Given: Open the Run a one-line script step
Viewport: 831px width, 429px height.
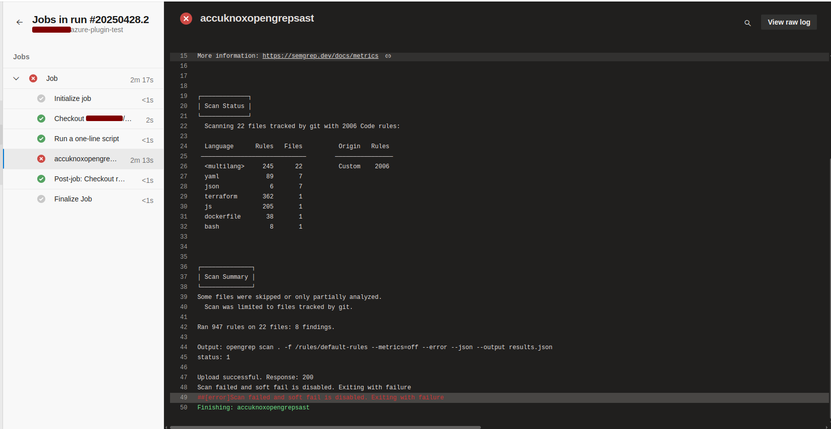Looking at the screenshot, I should click(x=84, y=139).
